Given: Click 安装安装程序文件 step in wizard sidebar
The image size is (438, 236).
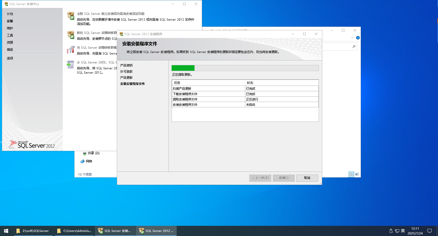Looking at the screenshot, I should tap(133, 84).
